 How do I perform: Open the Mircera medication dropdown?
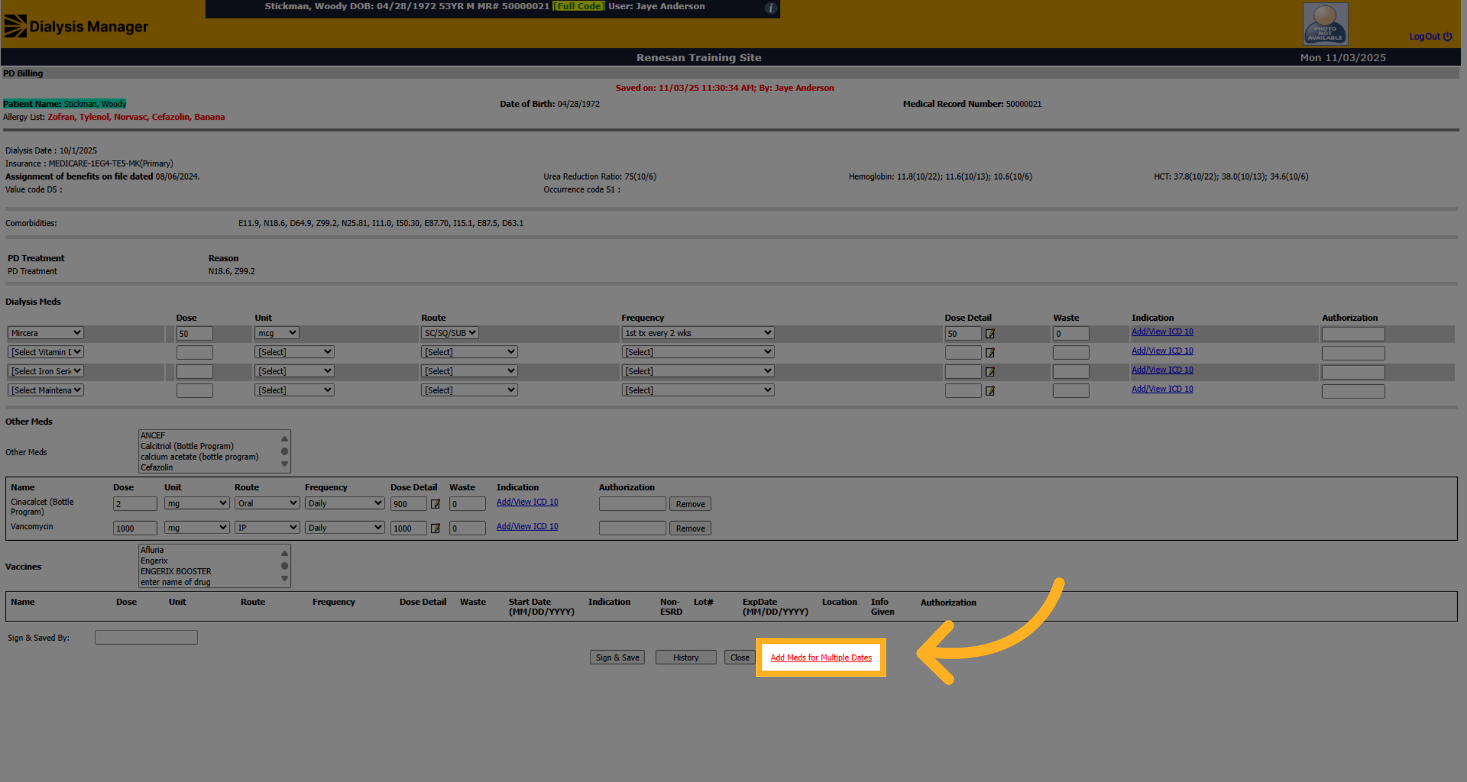coord(46,333)
